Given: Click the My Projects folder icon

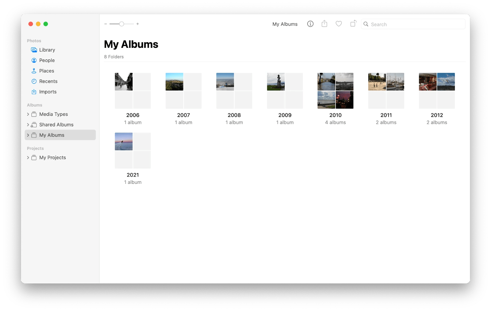Looking at the screenshot, I should (34, 157).
